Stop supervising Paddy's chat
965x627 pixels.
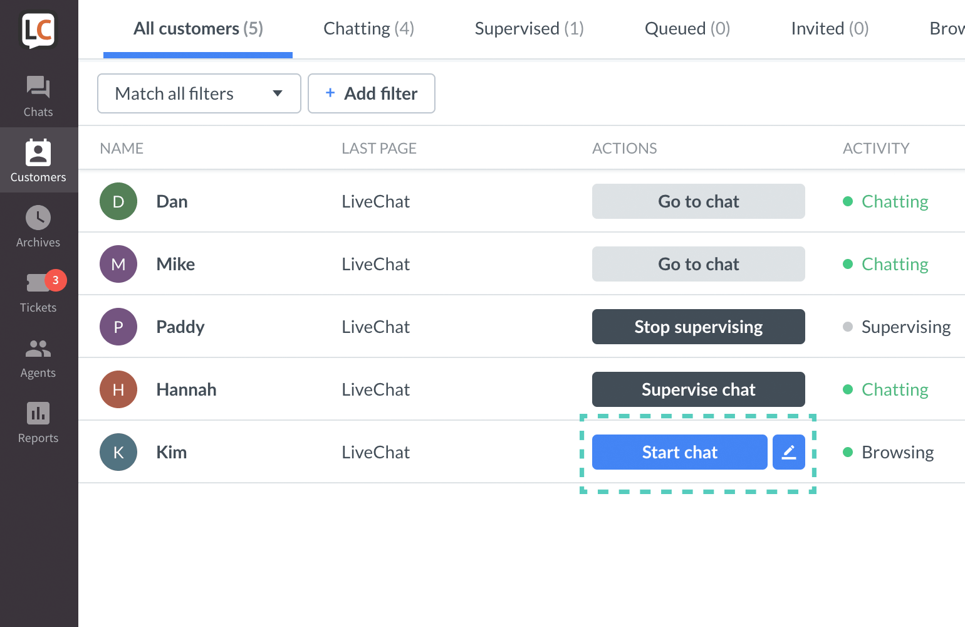coord(698,327)
